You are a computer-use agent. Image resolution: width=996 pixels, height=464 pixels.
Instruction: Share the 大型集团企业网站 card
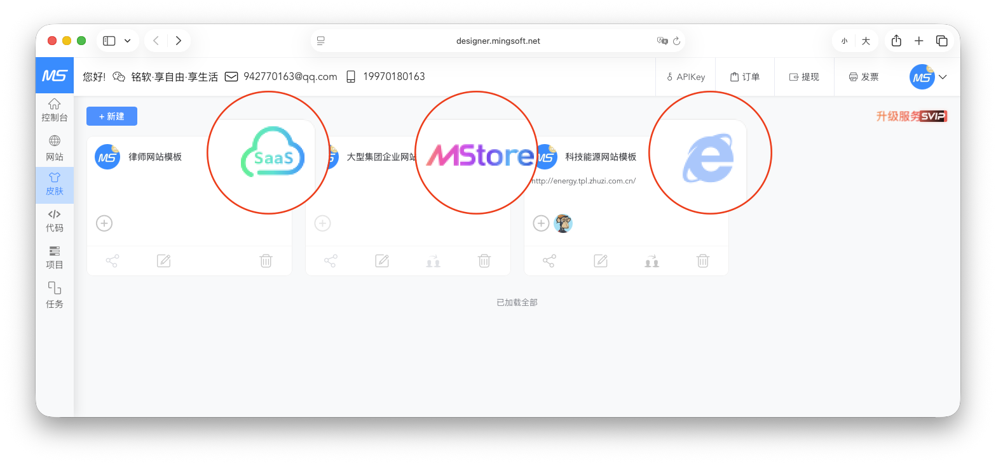pyautogui.click(x=331, y=261)
